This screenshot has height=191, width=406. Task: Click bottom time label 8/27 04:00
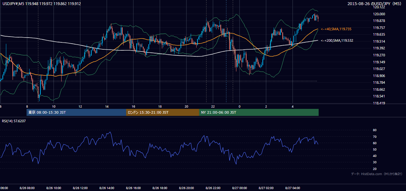293,188
